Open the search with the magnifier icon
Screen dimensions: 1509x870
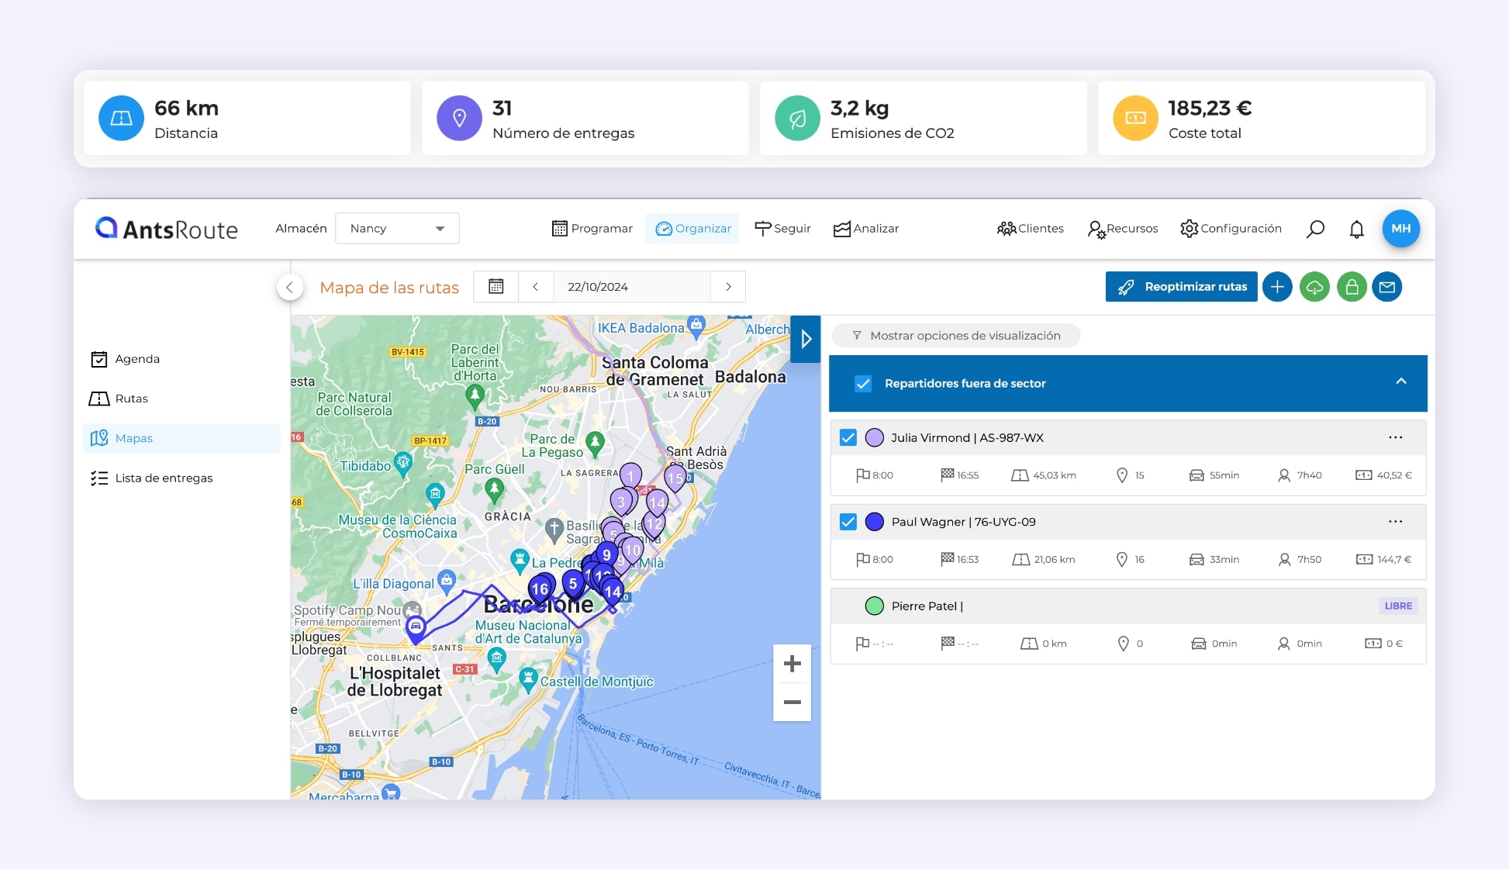[1315, 228]
